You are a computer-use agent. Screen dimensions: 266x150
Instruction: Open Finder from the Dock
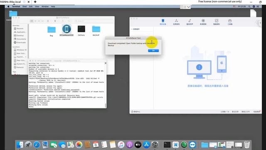[20, 145]
